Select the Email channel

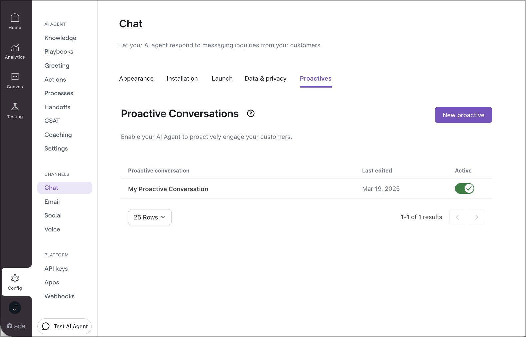click(52, 201)
